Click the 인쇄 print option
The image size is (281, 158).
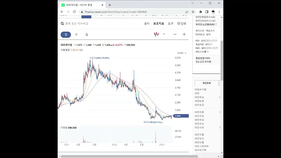[x=183, y=23]
